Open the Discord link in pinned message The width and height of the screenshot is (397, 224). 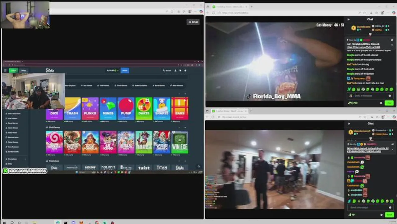[363, 47]
